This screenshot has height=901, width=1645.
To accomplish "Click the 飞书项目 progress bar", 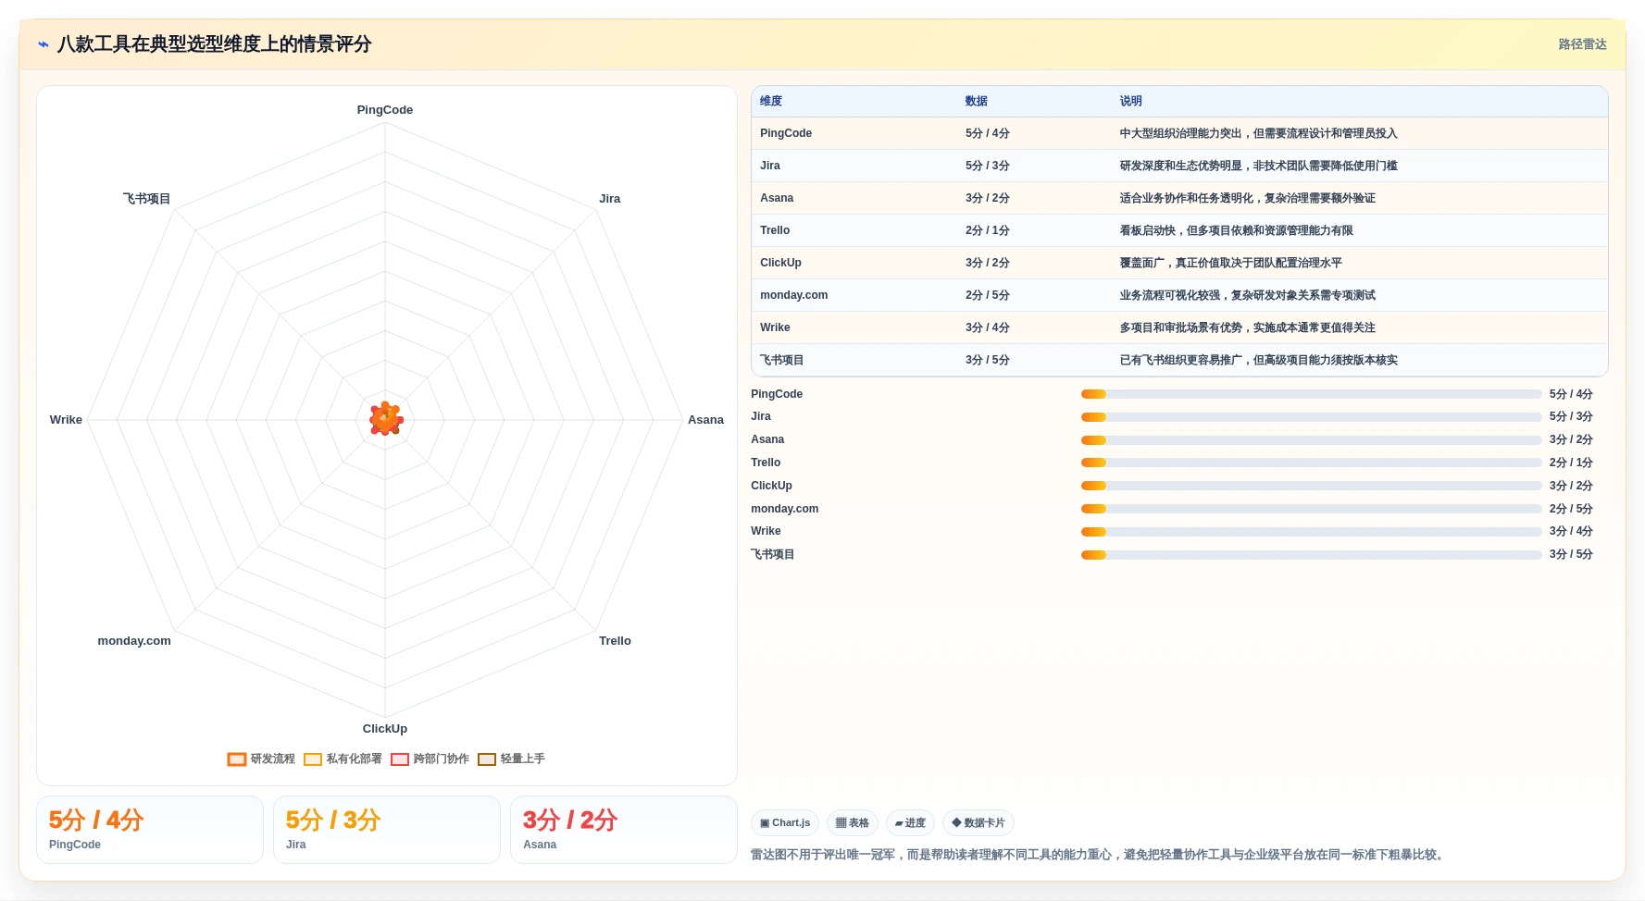I will pos(1312,555).
